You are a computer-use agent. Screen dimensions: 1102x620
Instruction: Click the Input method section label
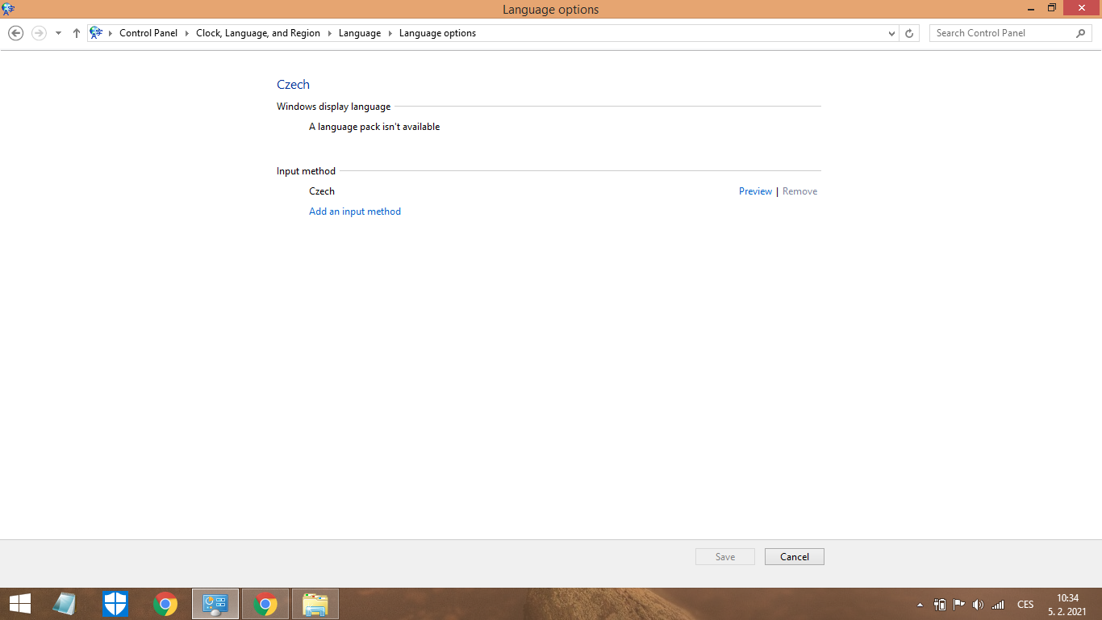coord(306,171)
